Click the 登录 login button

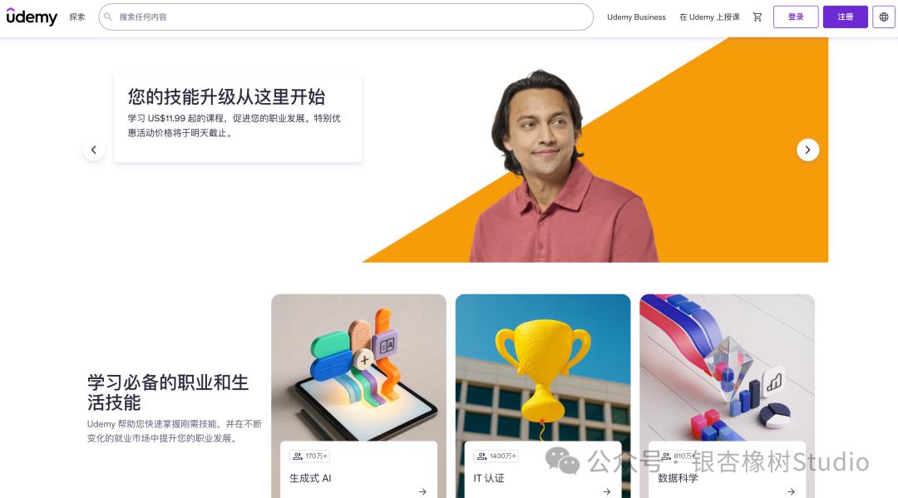pyautogui.click(x=796, y=17)
